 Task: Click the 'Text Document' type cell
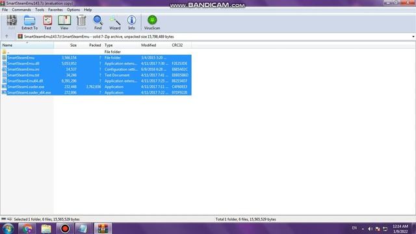(x=117, y=75)
